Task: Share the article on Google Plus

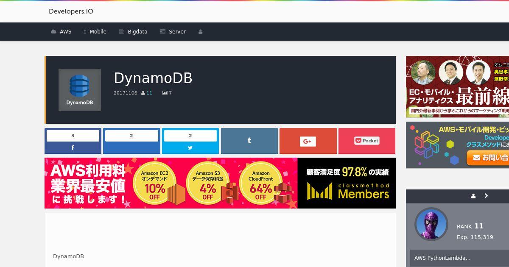Action: point(308,141)
